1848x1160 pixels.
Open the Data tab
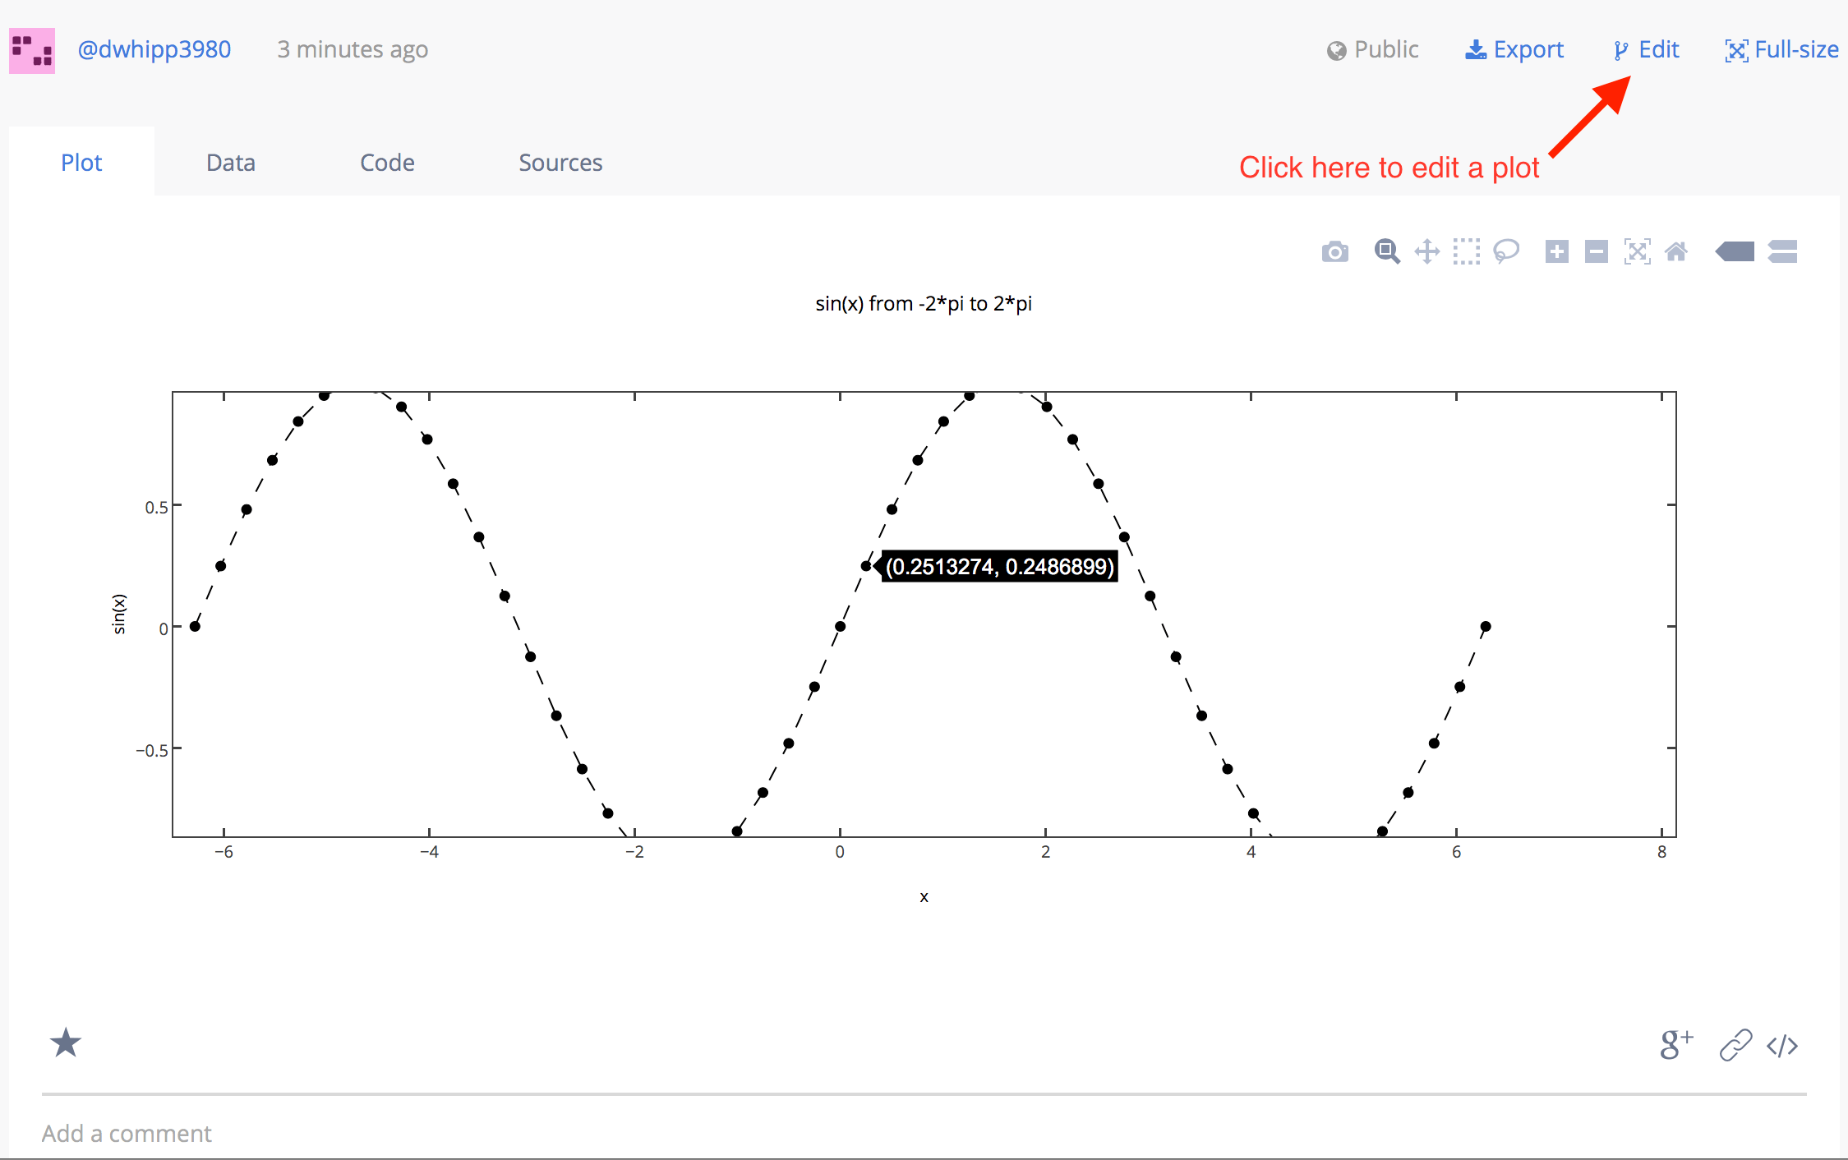coord(230,162)
